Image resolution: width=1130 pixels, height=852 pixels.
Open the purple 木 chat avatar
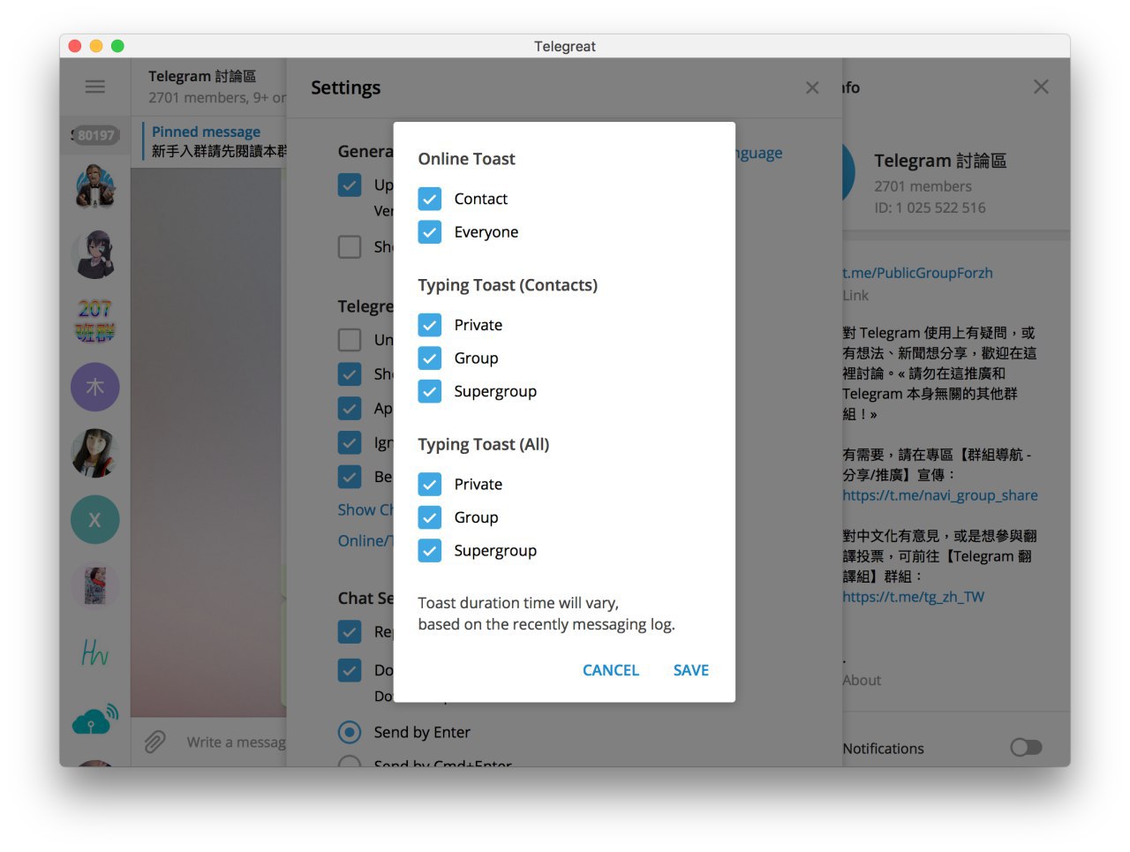(x=94, y=387)
